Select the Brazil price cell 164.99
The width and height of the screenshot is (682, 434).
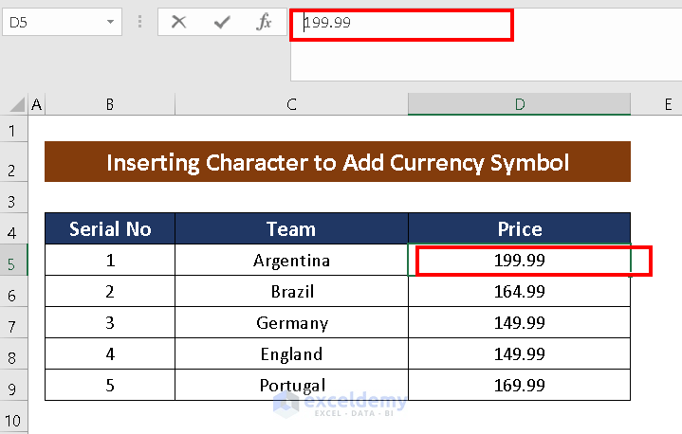point(520,291)
